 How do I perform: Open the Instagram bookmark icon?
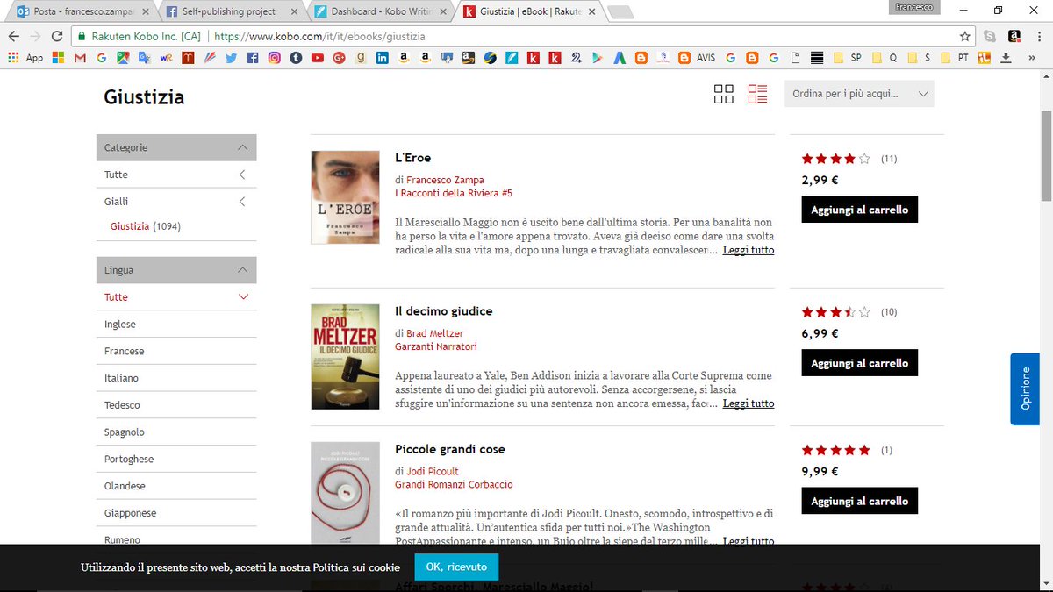(x=275, y=58)
